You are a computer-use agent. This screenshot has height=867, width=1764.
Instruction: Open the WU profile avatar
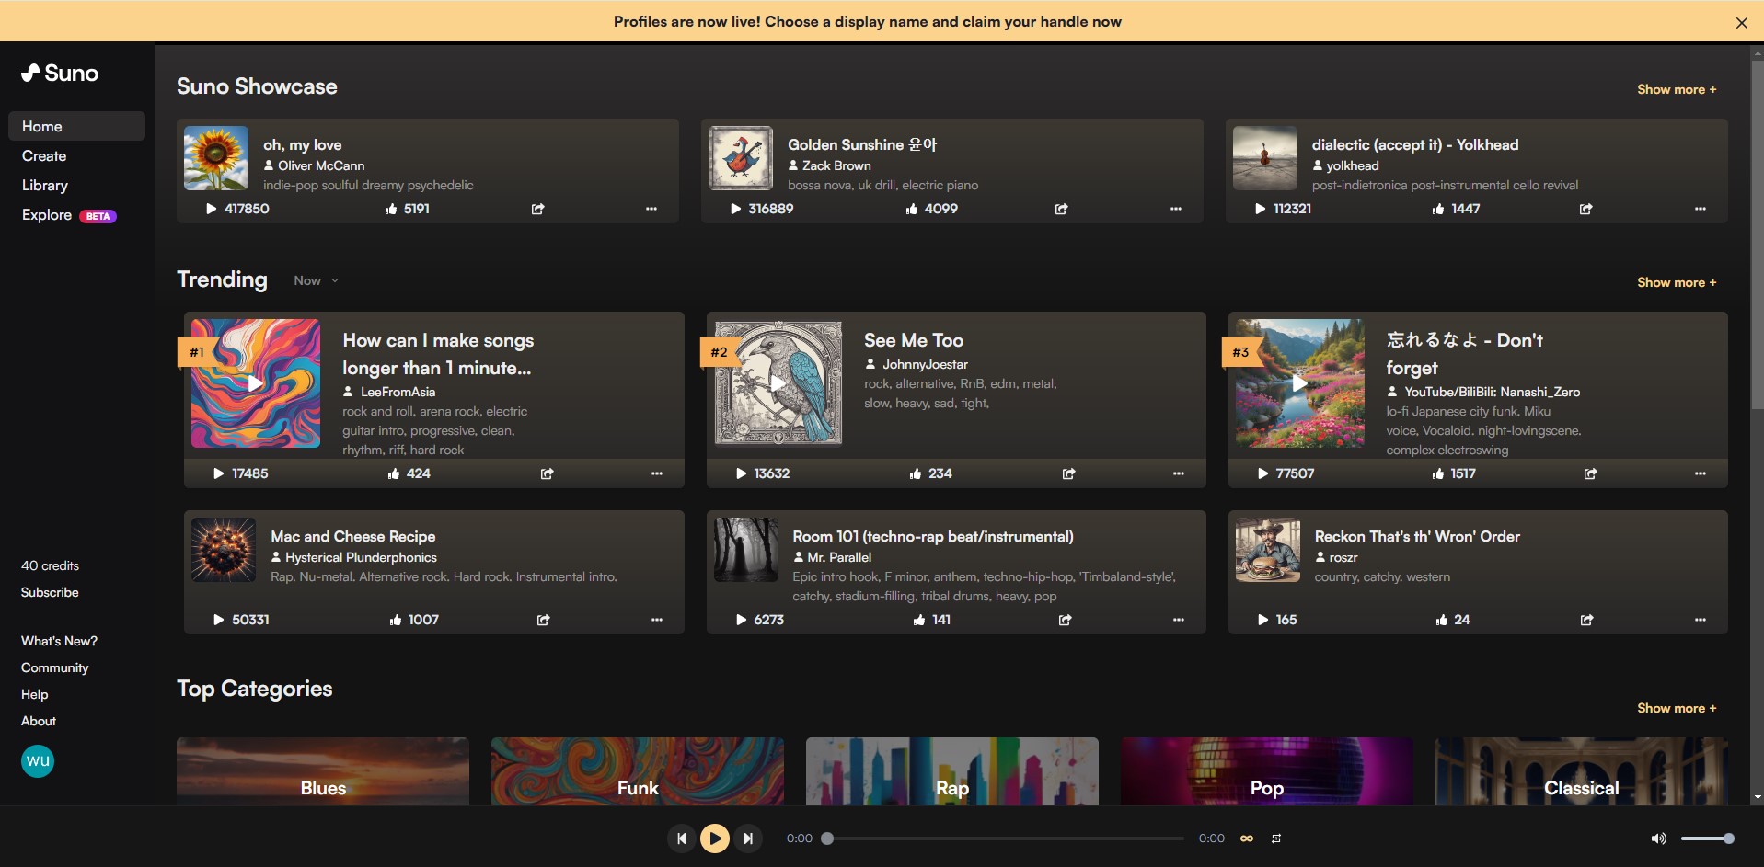[x=38, y=761]
